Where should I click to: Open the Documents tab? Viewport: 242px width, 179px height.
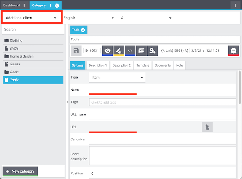tap(163, 65)
